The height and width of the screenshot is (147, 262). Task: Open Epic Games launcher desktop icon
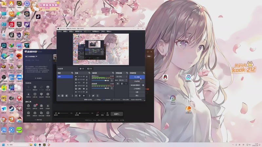[x=19, y=24]
